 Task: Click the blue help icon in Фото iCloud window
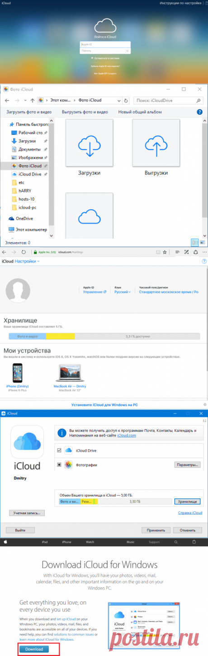click(x=199, y=112)
